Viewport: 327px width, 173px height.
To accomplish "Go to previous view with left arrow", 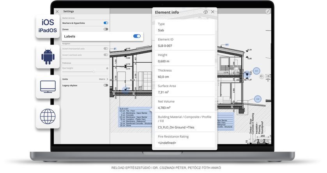I will coord(262,76).
